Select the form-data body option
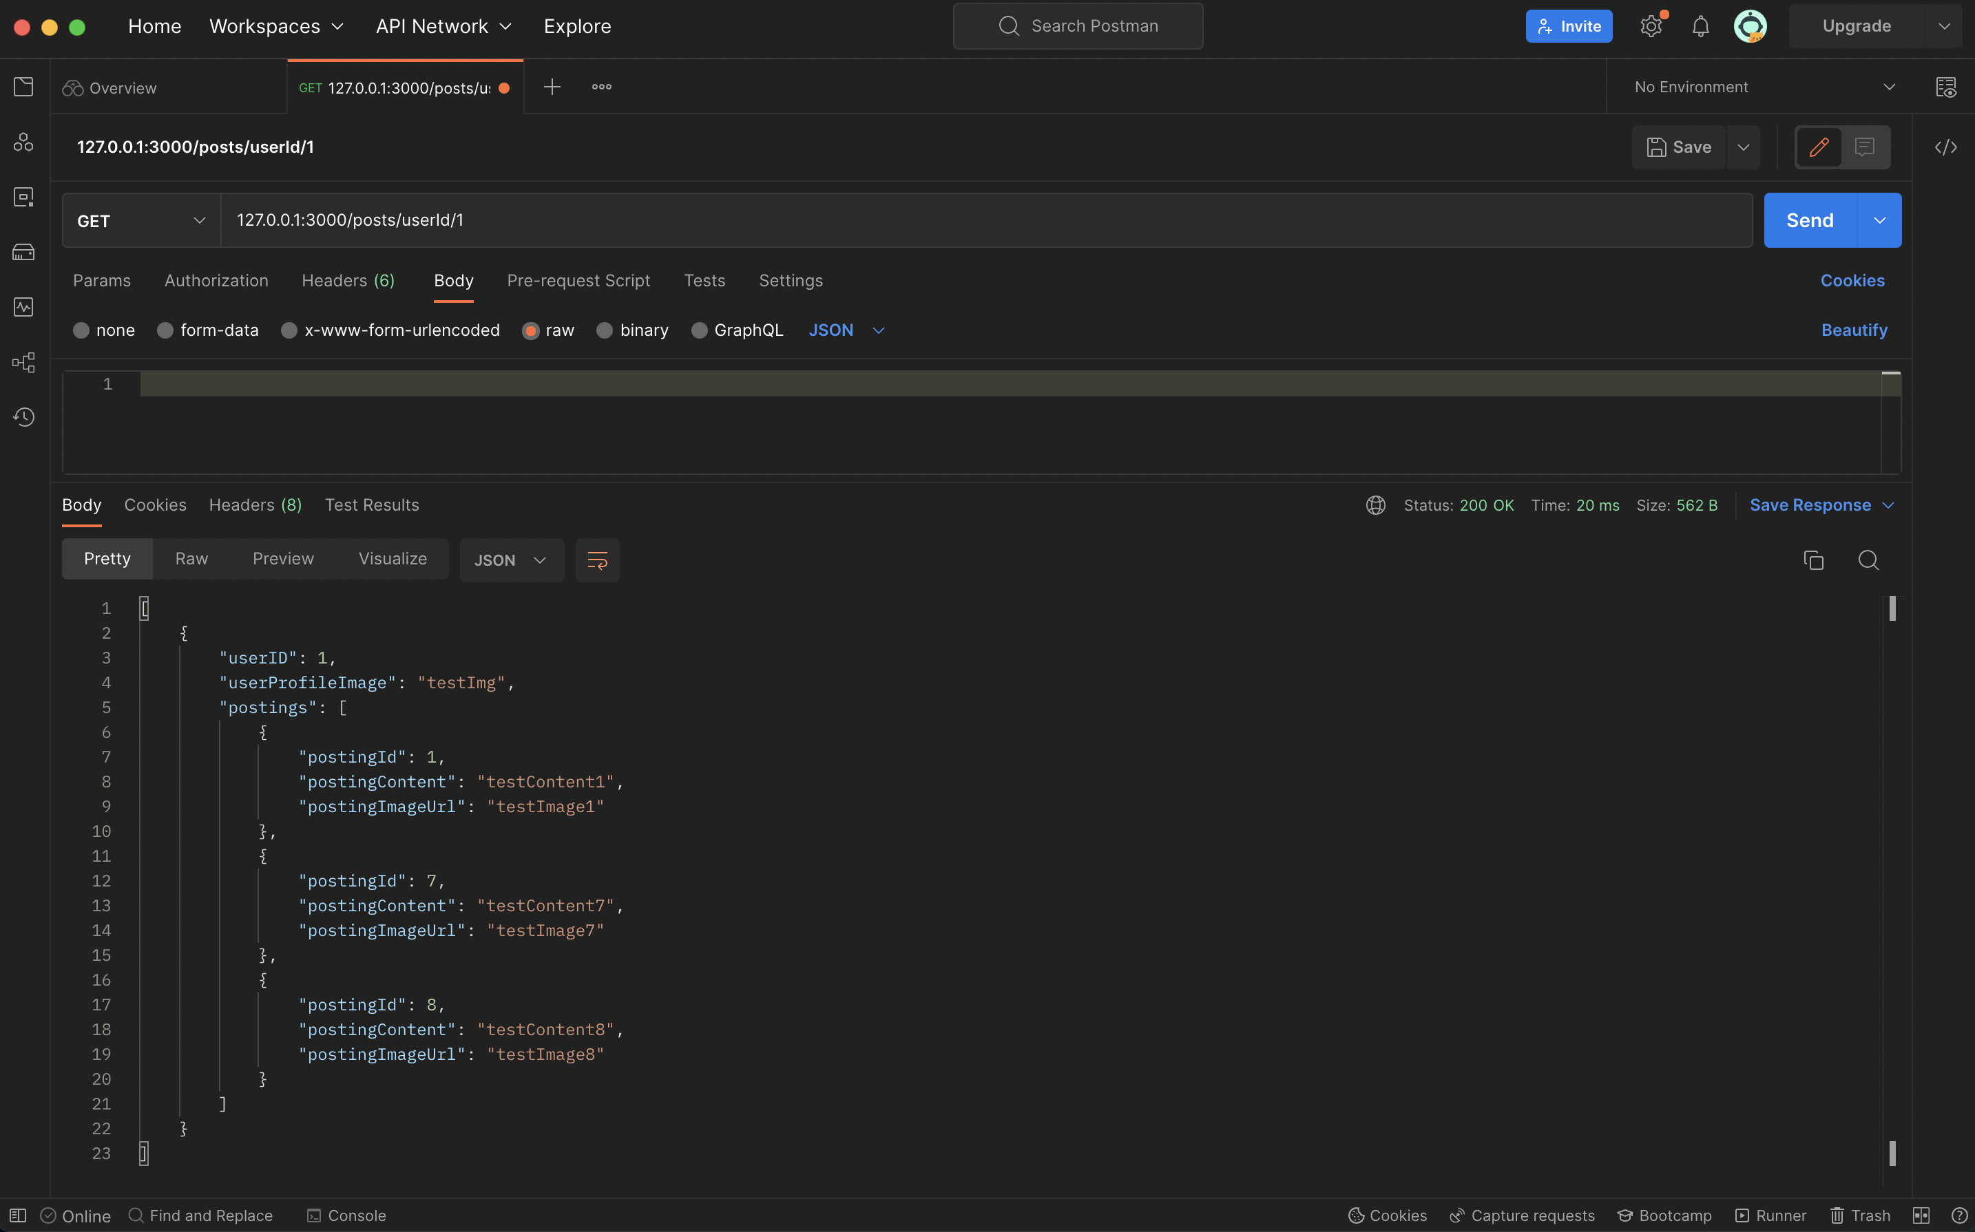 click(x=165, y=330)
